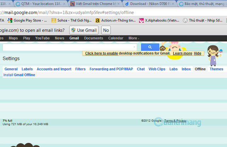This screenshot has width=227, height=147.
Task: Select the Offline settings tab
Action: pos(200,69)
